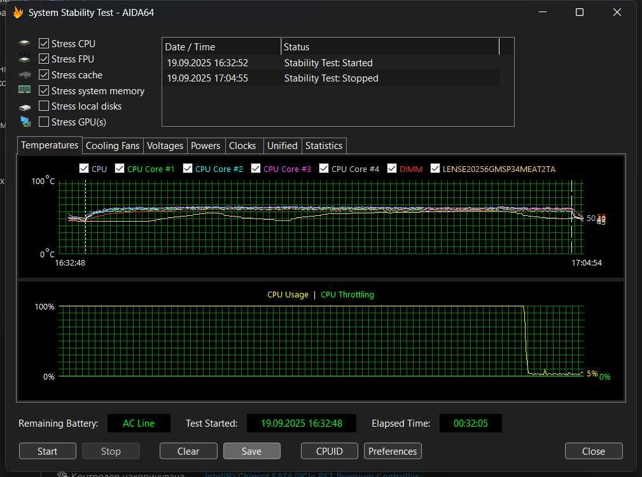Screen dimensions: 642x477
Task: Click the cache chip icon beside Stress cache
Action: pyautogui.click(x=25, y=75)
